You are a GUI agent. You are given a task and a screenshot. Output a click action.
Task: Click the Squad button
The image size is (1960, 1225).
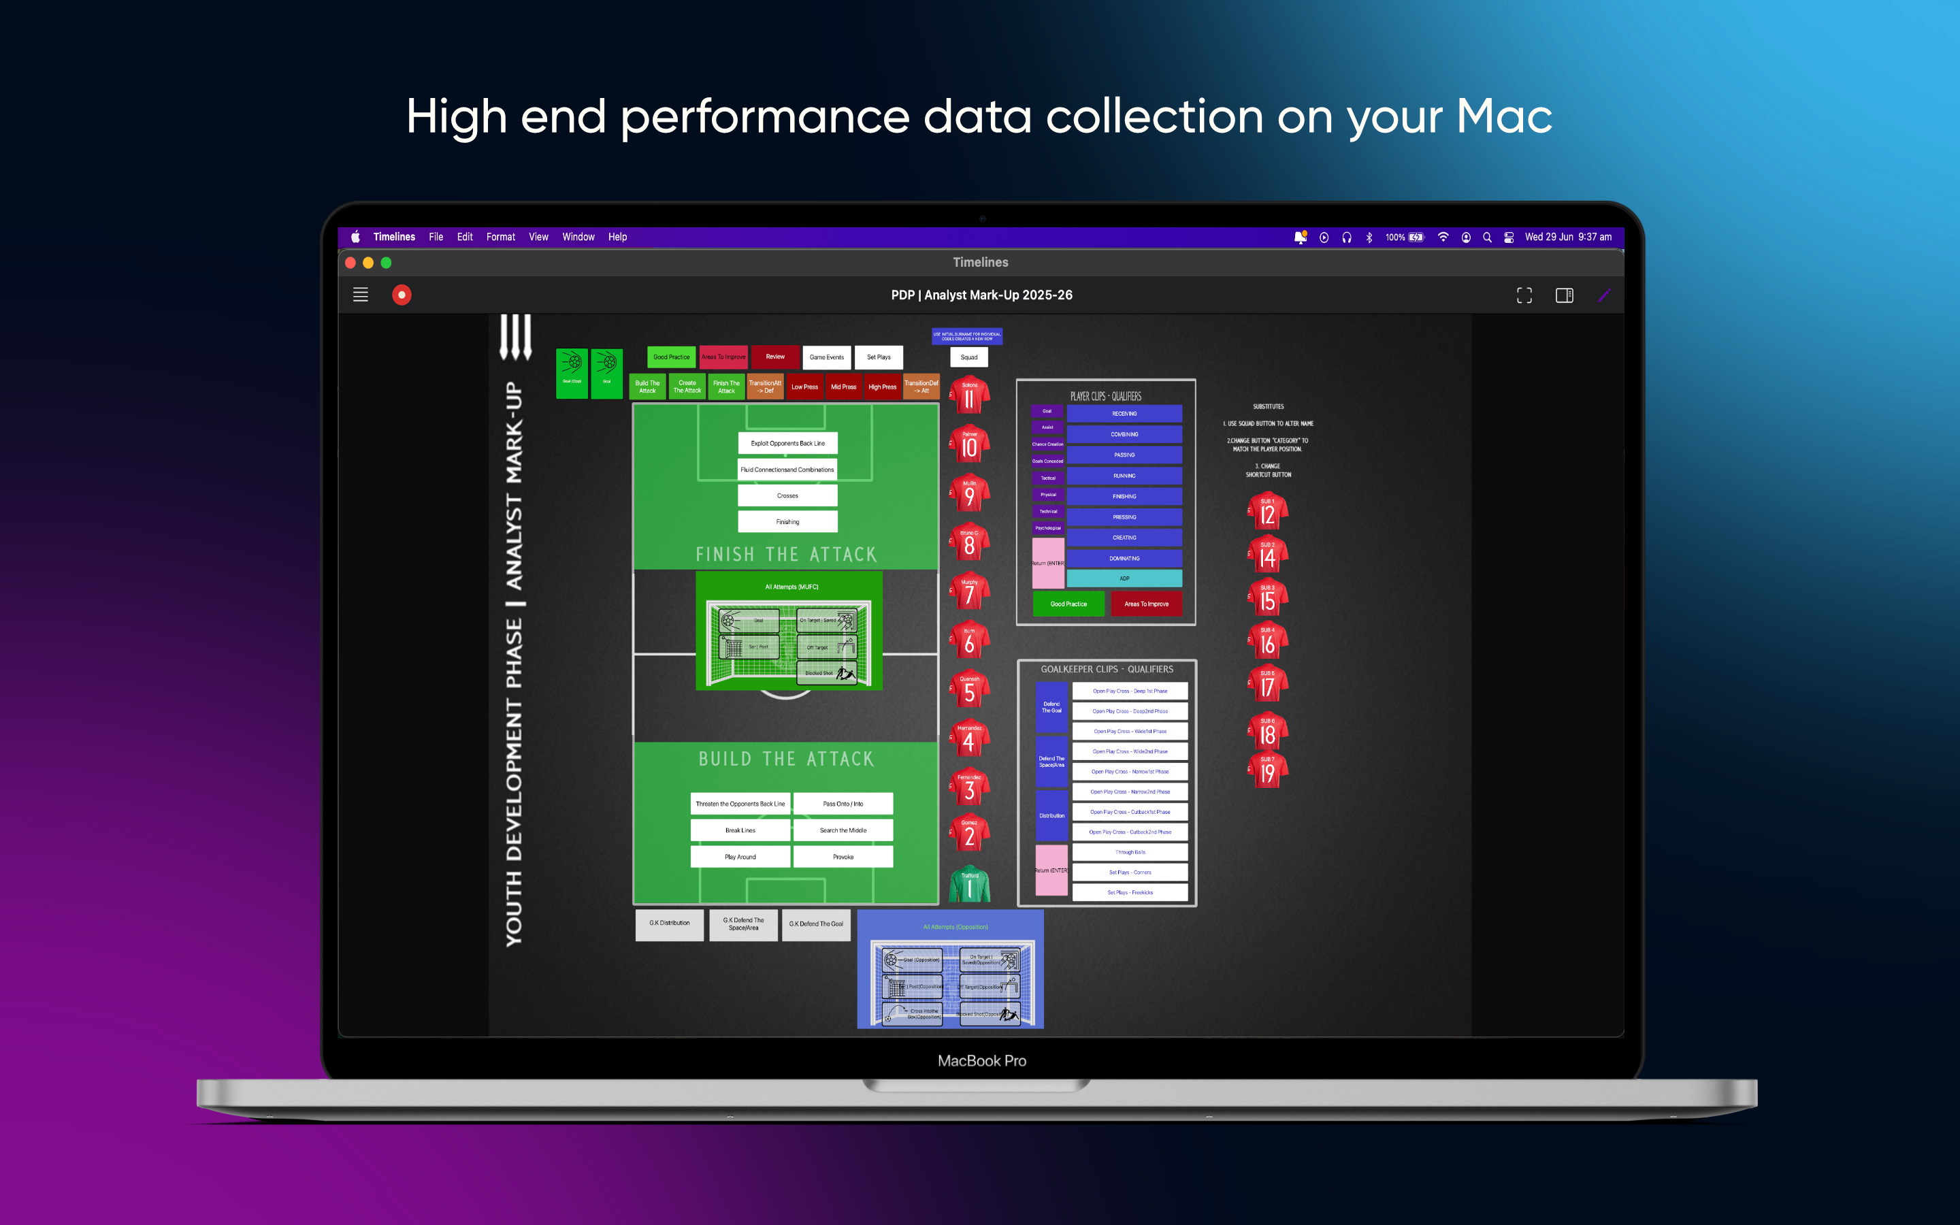click(x=968, y=357)
